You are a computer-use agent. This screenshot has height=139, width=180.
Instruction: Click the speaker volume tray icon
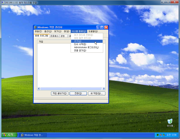coord(161,135)
